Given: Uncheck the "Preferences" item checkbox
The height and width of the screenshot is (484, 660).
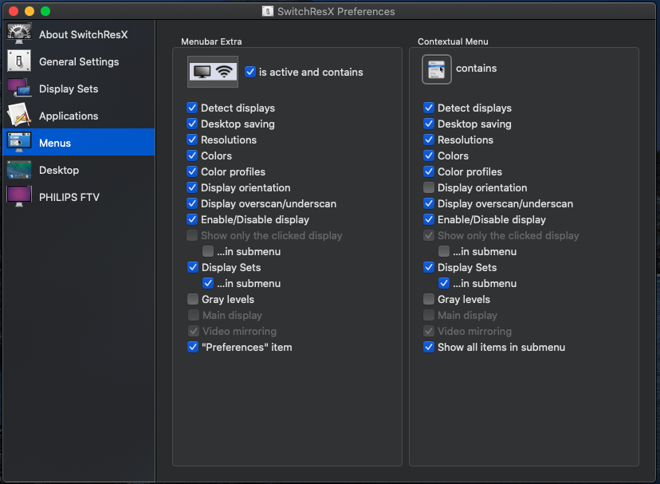Looking at the screenshot, I should tap(193, 347).
